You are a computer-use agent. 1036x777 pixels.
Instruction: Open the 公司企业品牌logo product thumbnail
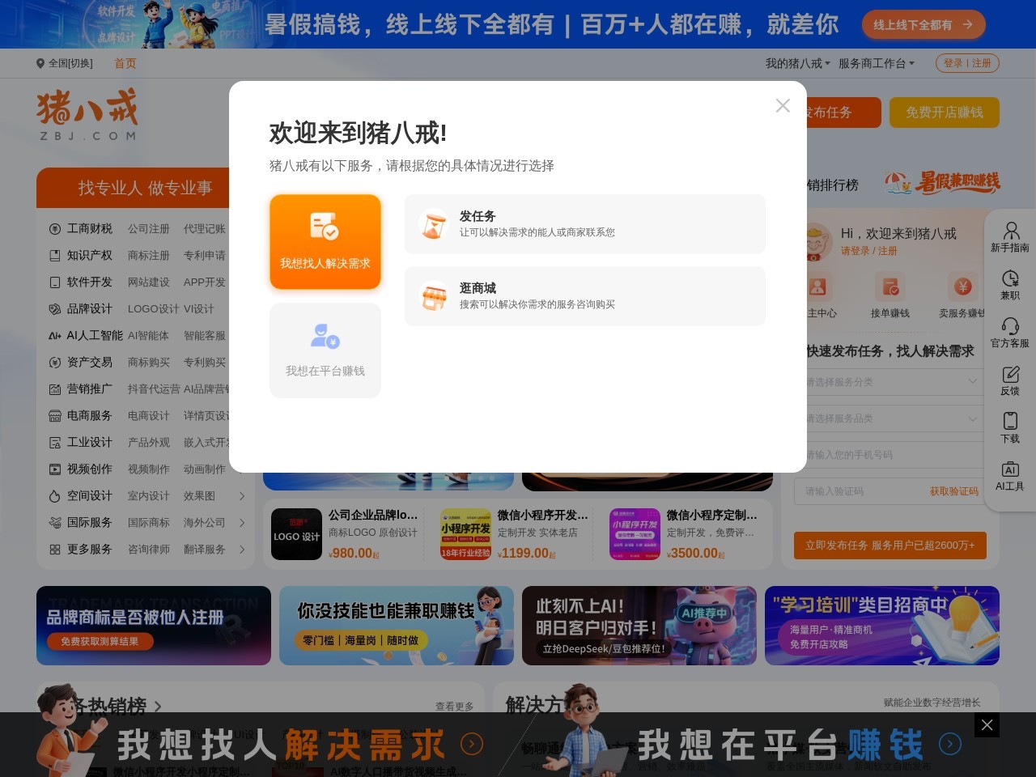296,534
